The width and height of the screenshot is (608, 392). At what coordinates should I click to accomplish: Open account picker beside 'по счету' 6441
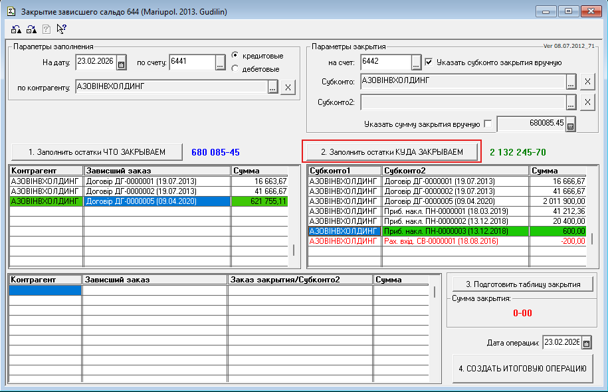221,62
